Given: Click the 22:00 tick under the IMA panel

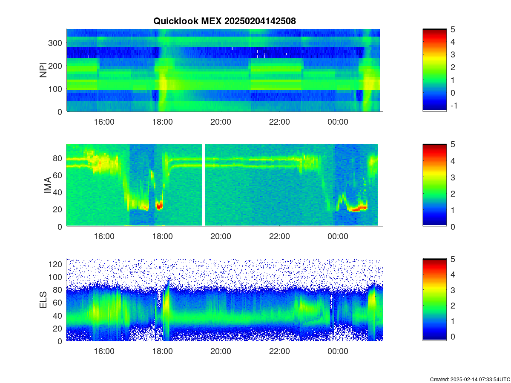Looking at the screenshot, I should 279,236.
